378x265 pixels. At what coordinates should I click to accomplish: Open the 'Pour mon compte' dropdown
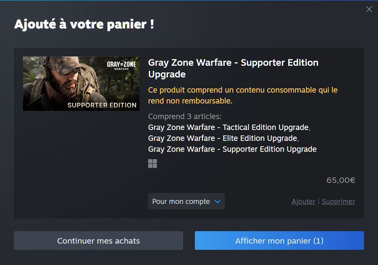click(186, 201)
